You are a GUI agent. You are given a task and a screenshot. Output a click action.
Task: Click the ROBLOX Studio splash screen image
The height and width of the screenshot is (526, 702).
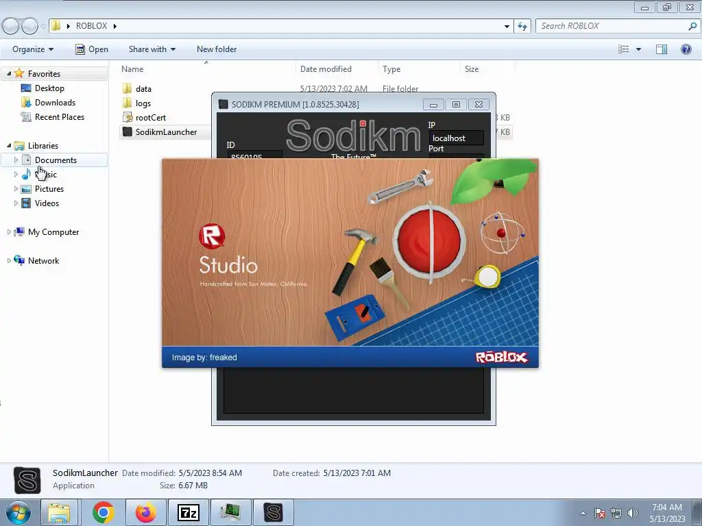[x=350, y=263]
